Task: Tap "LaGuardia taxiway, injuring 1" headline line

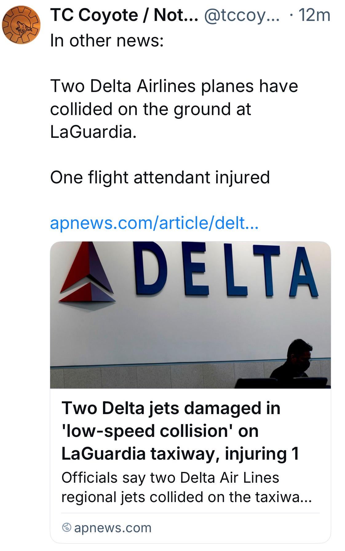Action: coord(180,454)
